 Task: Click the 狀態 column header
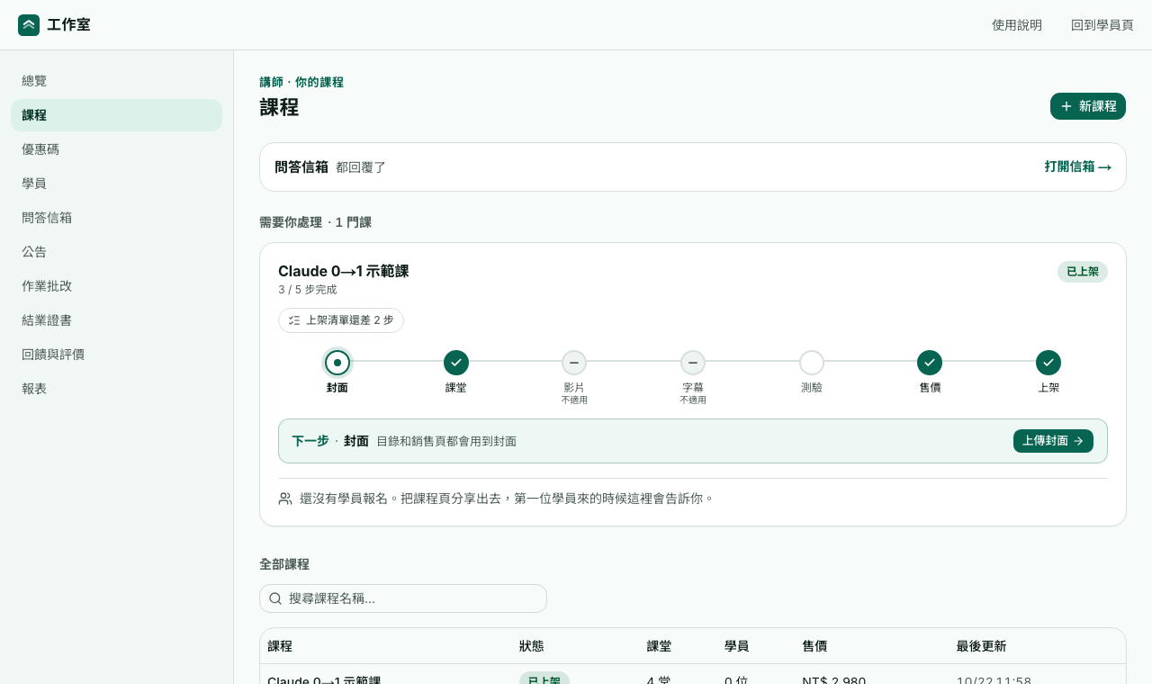(531, 646)
